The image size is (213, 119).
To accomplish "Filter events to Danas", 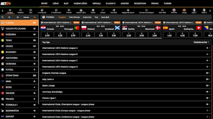I will [x=26, y=17].
